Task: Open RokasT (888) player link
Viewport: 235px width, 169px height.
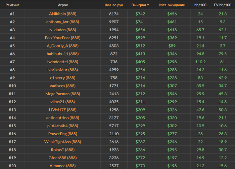Action: [63, 150]
